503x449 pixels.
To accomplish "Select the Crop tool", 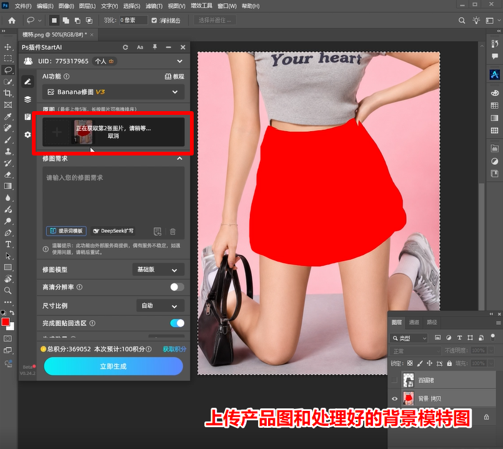I will point(7,93).
